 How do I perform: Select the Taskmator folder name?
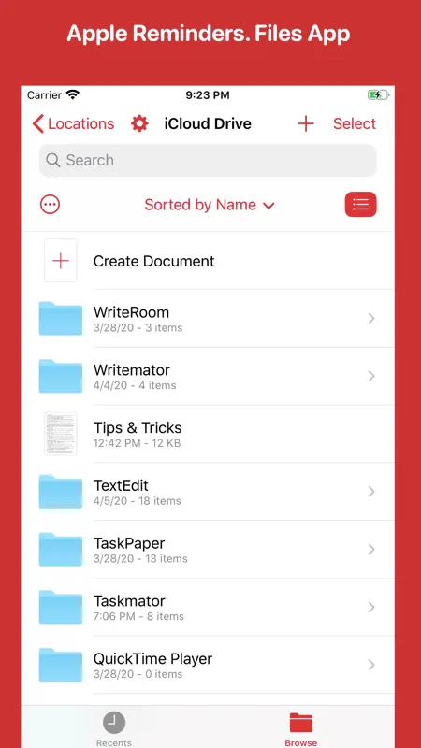tap(129, 601)
